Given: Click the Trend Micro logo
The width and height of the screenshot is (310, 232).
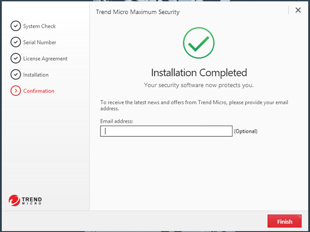Looking at the screenshot, I should pyautogui.click(x=25, y=200).
